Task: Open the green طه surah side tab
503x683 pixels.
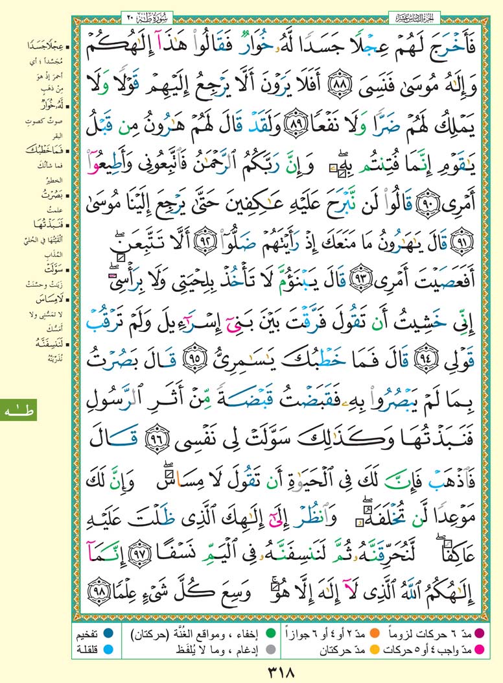Action: pos(19,410)
